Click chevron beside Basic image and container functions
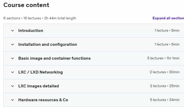Image resolution: width=184 pixels, height=107 pixels. click(13, 58)
